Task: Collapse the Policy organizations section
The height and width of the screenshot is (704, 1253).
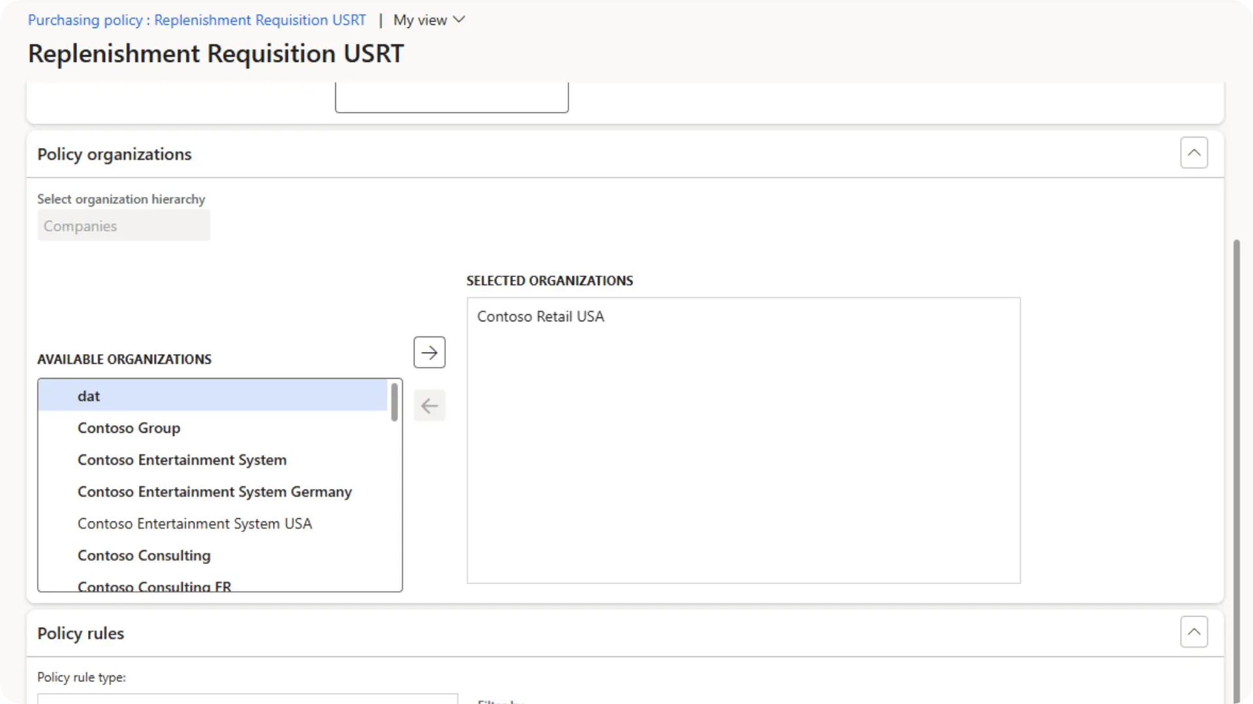Action: [x=1194, y=153]
